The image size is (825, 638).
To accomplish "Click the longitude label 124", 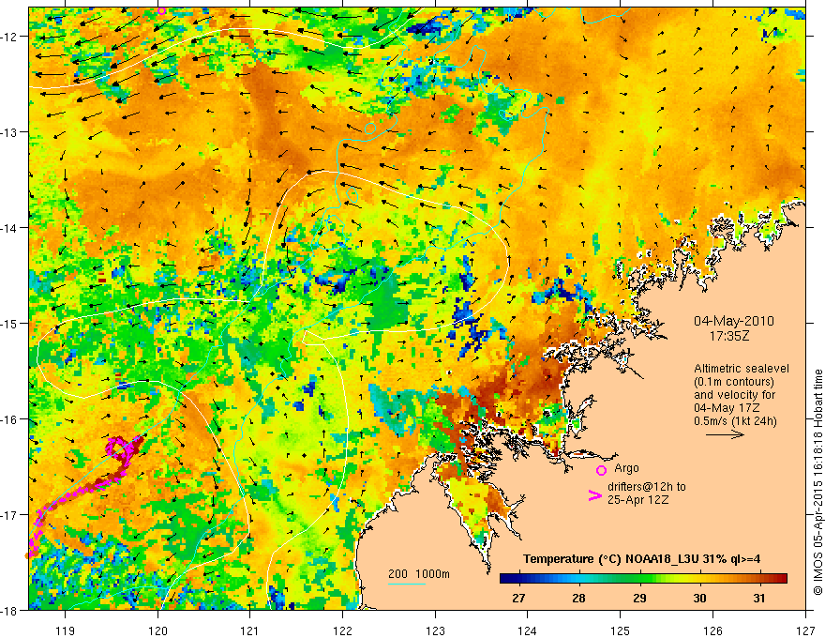I will click(528, 630).
